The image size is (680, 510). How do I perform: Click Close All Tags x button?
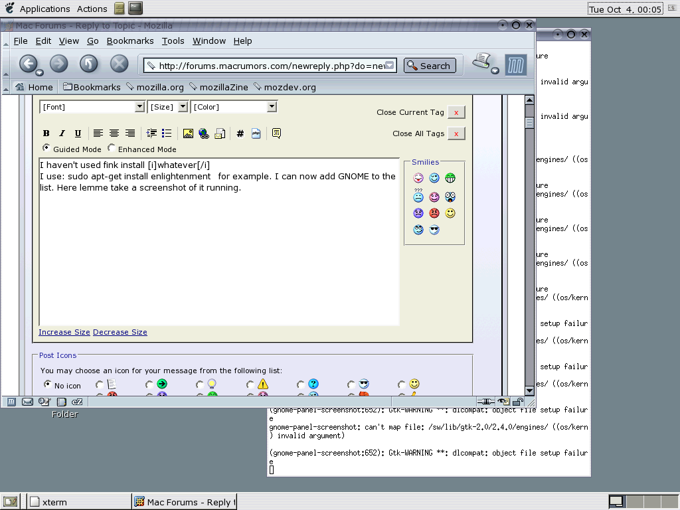(x=456, y=133)
